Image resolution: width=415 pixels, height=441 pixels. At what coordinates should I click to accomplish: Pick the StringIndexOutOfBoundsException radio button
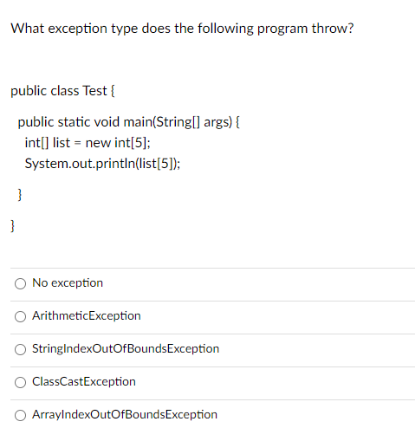point(20,349)
